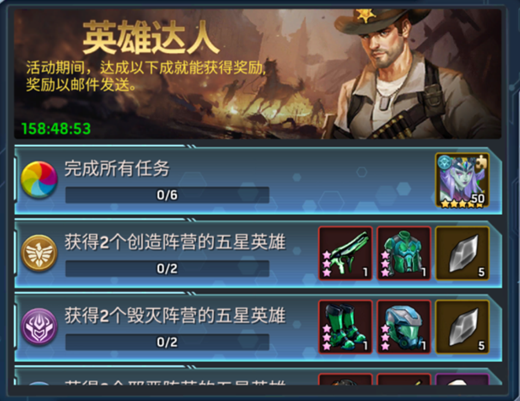The image size is (520, 401).
Task: View the green rifle weapon reward
Action: (345, 254)
